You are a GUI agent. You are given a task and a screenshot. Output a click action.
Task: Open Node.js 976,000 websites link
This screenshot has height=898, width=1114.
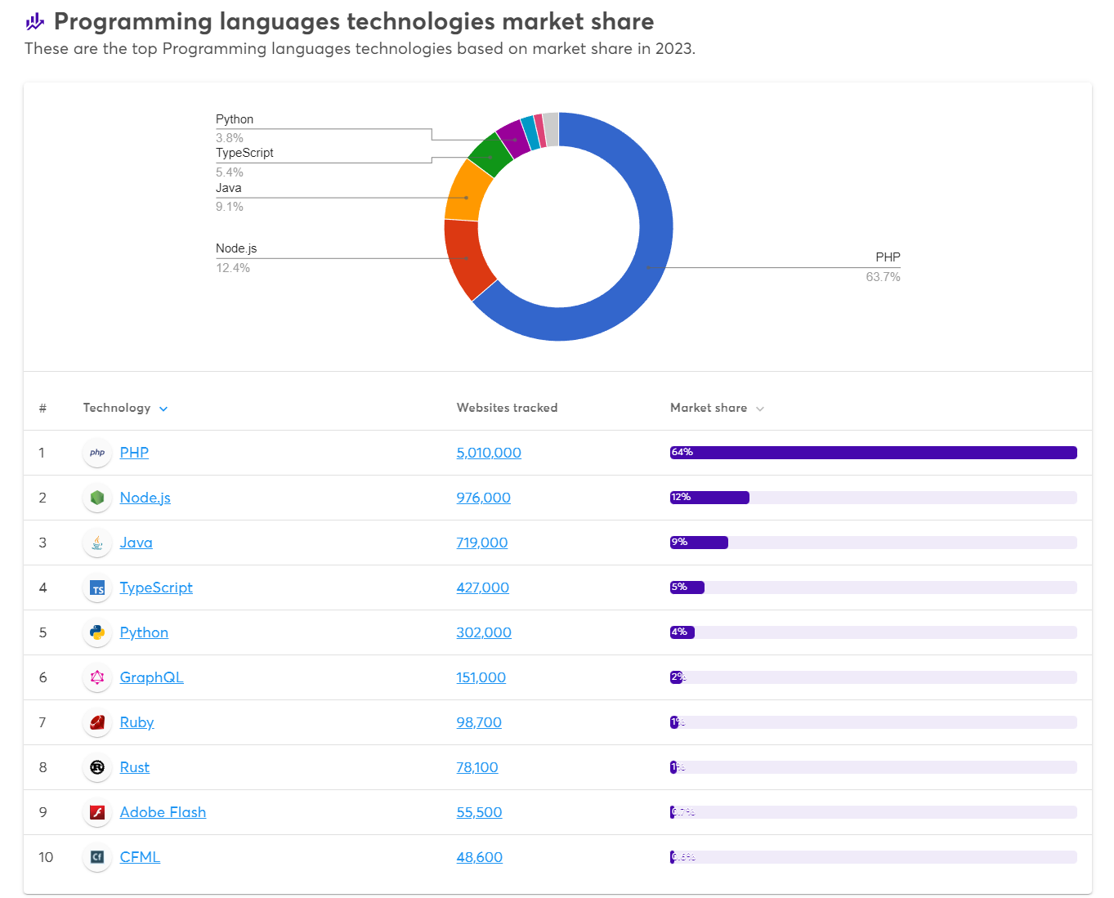483,498
